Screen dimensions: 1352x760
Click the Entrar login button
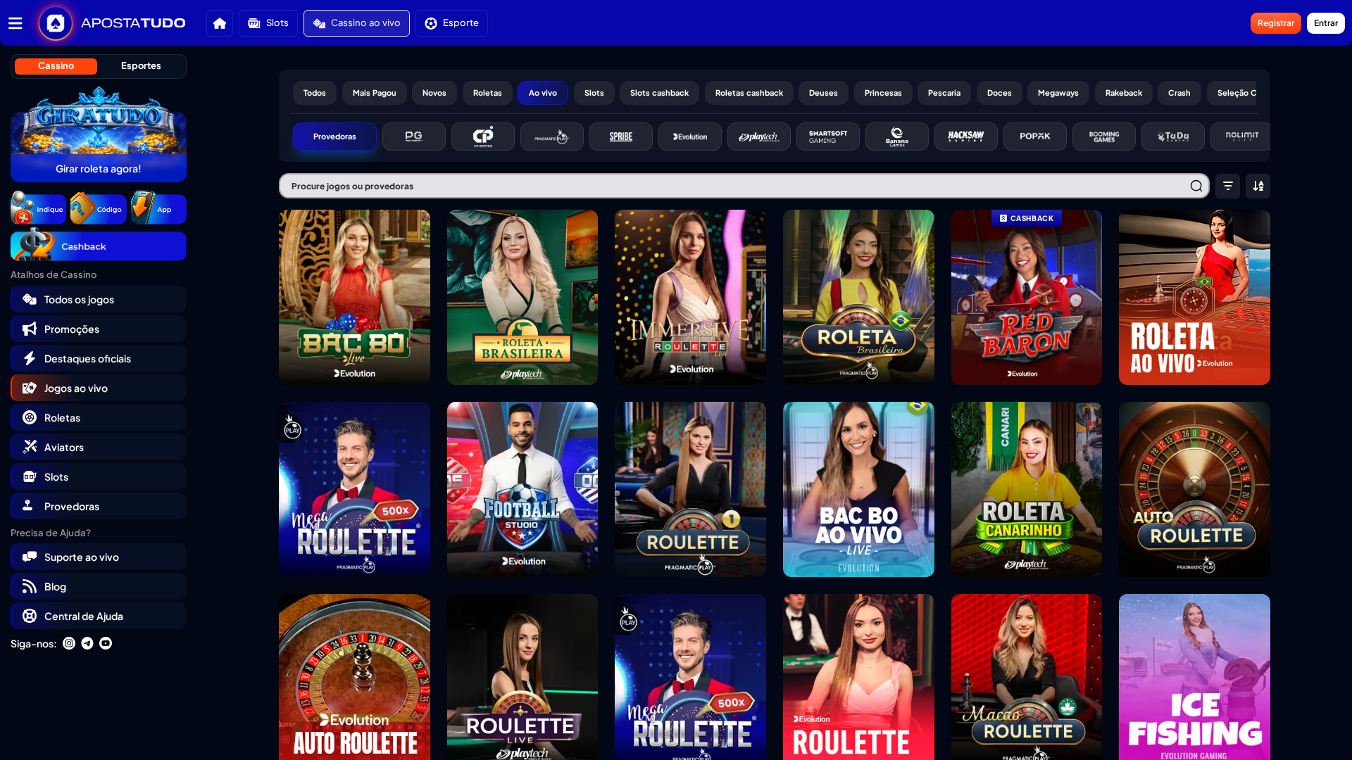[1326, 23]
